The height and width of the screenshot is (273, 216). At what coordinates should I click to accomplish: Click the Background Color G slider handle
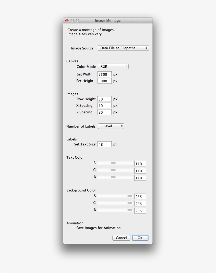point(130,203)
